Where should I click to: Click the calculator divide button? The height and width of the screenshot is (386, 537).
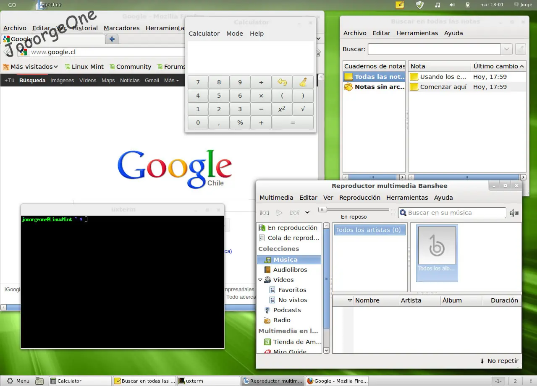pyautogui.click(x=261, y=82)
